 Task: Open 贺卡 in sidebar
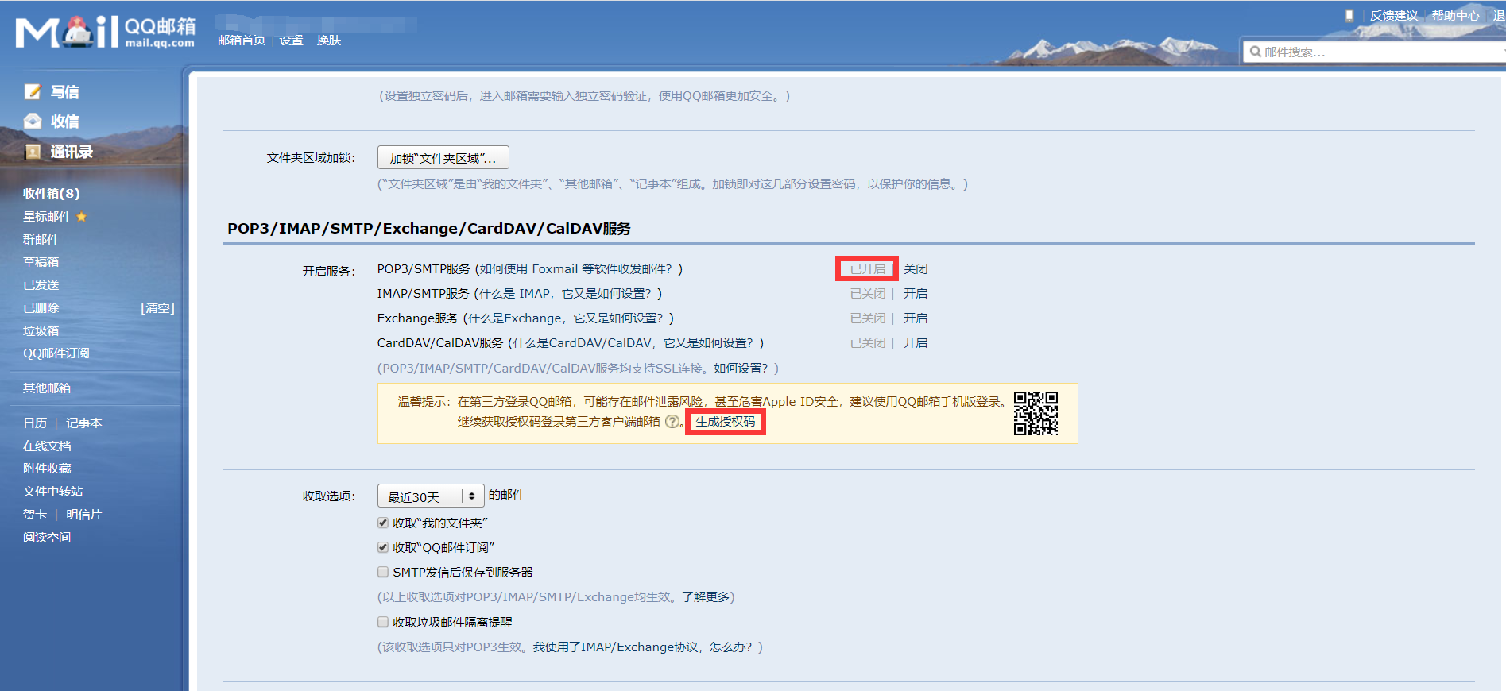pos(35,515)
